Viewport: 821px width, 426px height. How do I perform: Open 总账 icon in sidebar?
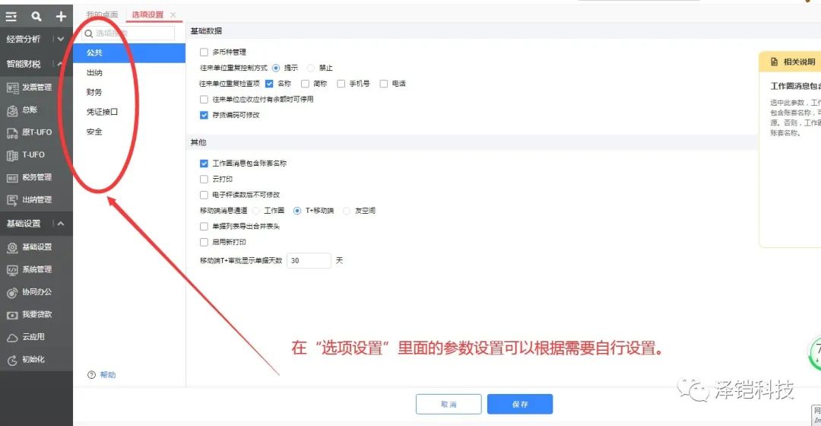click(x=12, y=110)
